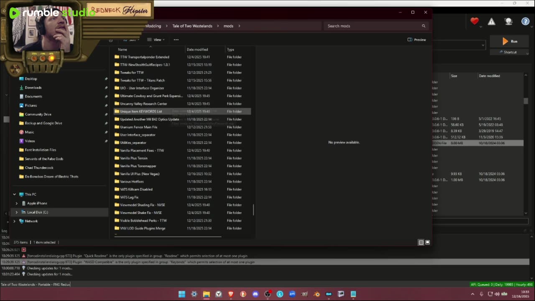Expand the Local Disk (C:) tree node
535x301 pixels.
[17, 212]
